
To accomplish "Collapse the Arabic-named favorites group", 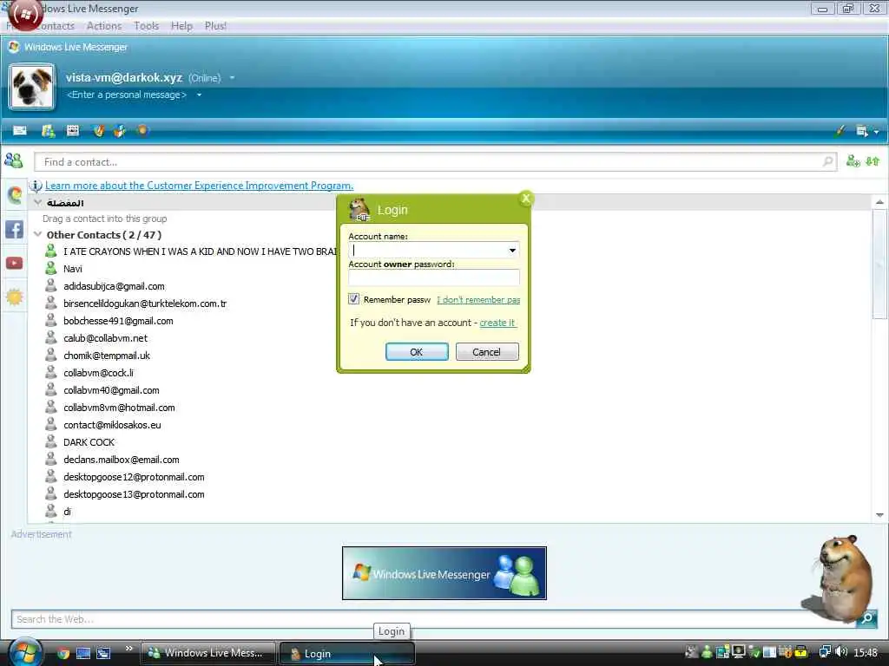I will point(38,202).
